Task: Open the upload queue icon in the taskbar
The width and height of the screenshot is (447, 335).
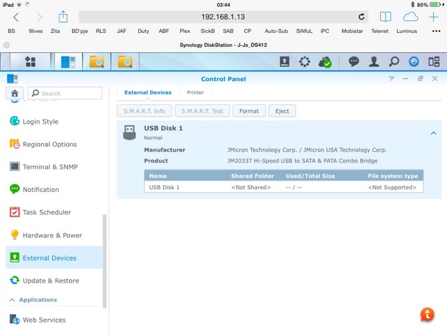Action: tap(284, 62)
